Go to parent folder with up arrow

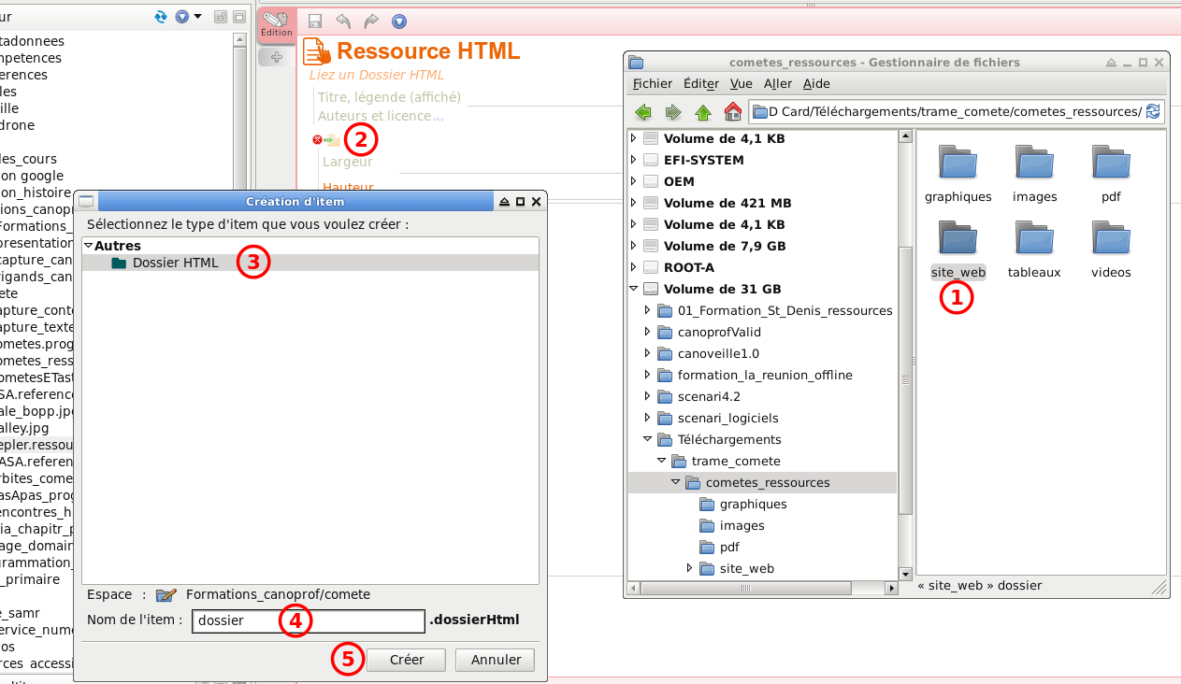(x=703, y=112)
